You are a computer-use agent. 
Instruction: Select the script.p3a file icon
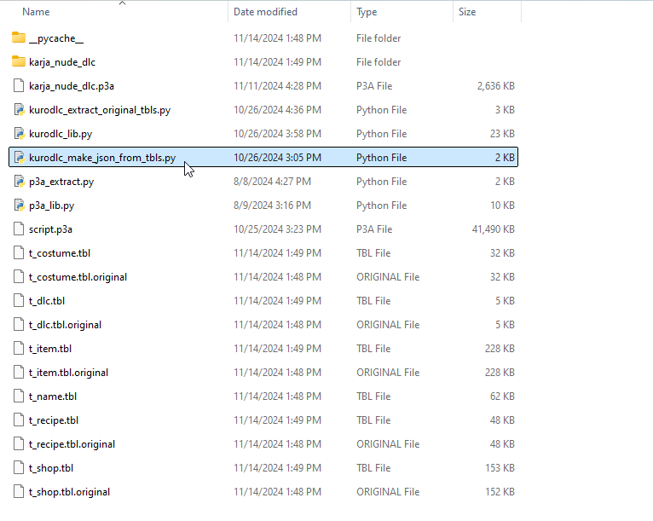click(19, 229)
